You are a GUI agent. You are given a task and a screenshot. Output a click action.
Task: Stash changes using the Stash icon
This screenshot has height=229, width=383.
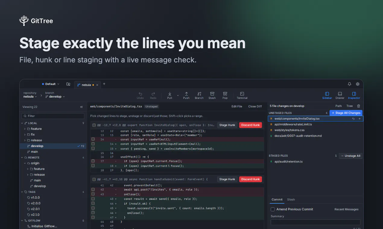tap(212, 95)
